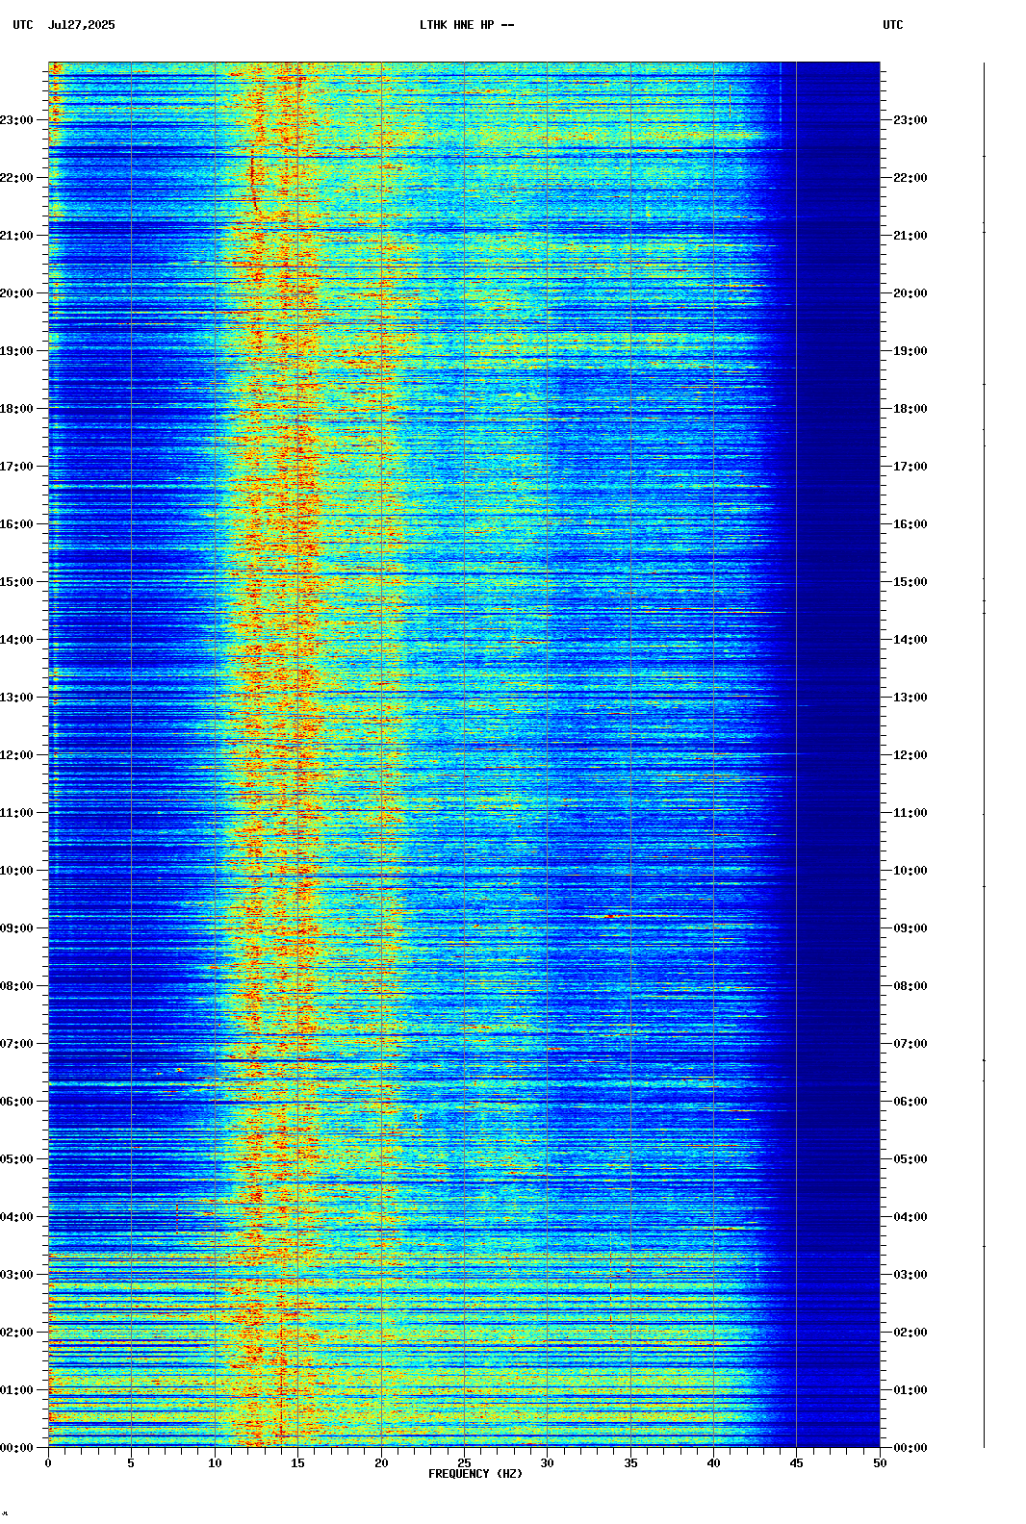Viewport: 1026px width, 1524px height.
Task: Click 14:00 on the left time axis
Action: click(x=17, y=640)
